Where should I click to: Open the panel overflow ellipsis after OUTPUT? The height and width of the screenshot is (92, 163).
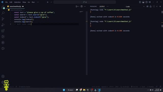pos(107,6)
